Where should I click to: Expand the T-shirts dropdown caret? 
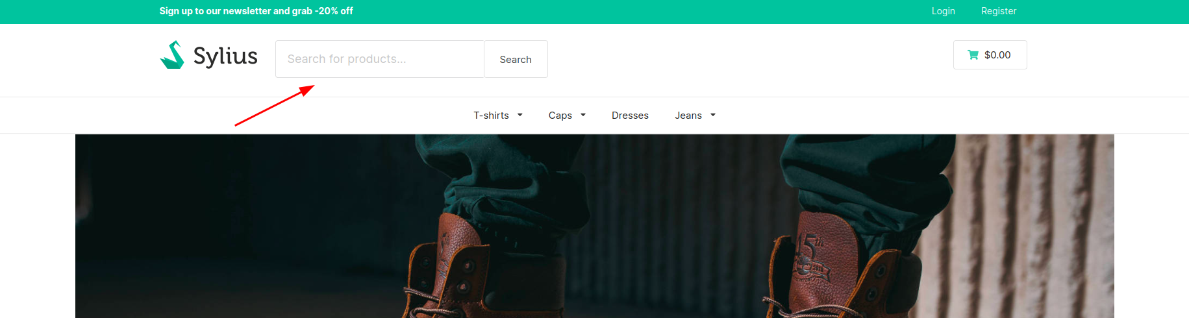tap(520, 116)
